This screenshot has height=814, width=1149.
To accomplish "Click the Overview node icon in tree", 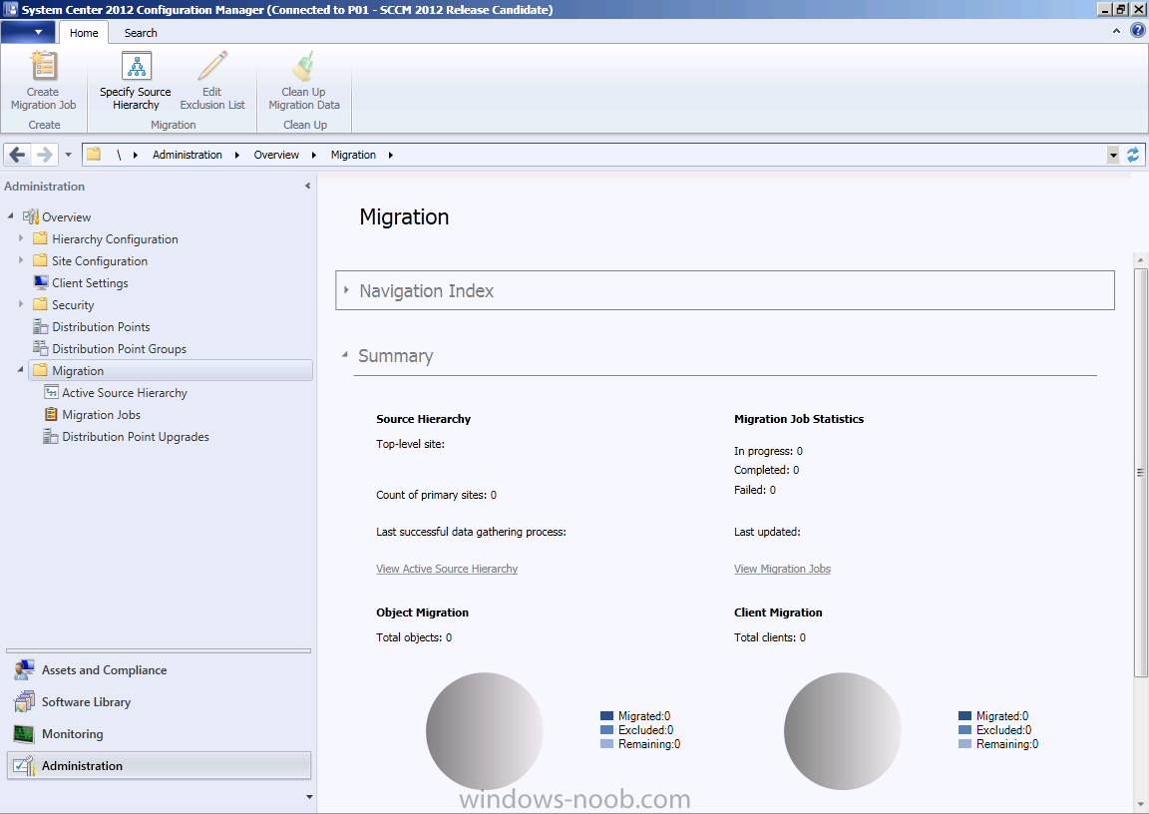I will click(30, 216).
